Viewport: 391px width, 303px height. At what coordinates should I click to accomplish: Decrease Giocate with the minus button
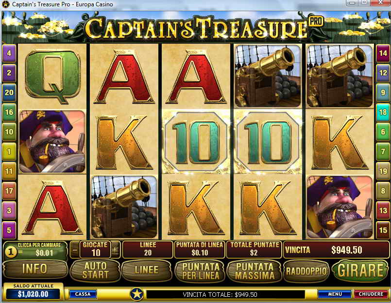click(75, 250)
